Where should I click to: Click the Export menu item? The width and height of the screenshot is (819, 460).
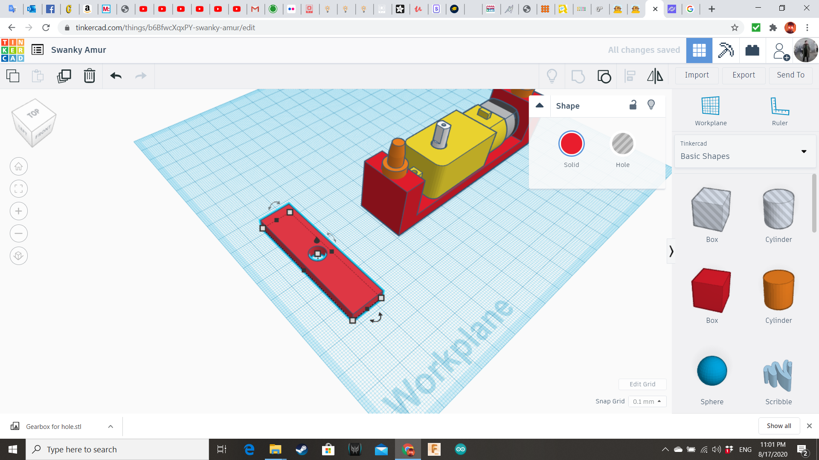(x=743, y=75)
